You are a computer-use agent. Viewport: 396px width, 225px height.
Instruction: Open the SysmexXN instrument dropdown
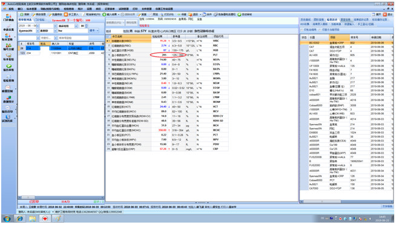pos(38,31)
